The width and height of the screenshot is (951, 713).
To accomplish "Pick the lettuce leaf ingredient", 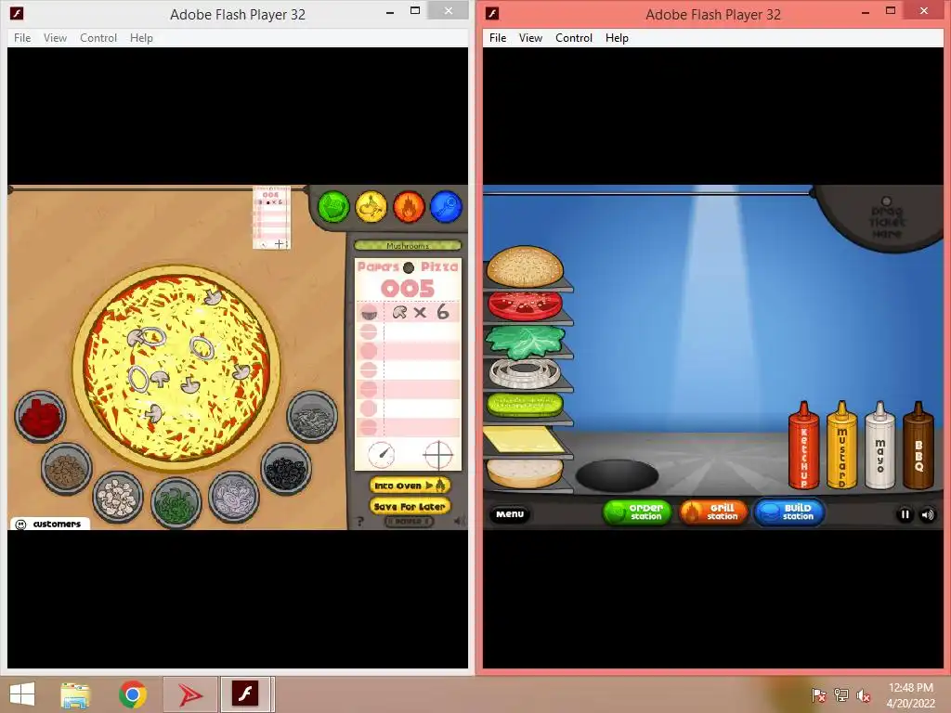I will 526,341.
